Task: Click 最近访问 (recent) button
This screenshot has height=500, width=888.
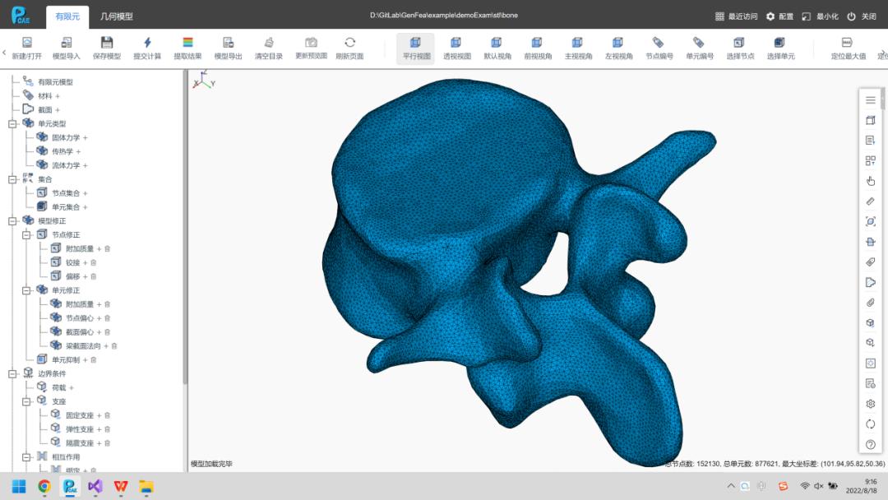Action: pos(736,16)
